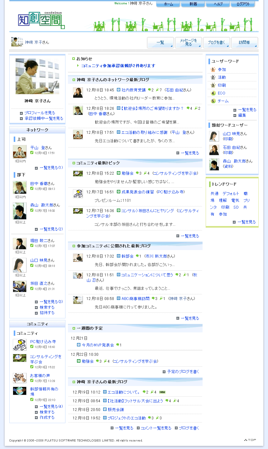268x449 pixels.
Task: Open 山口 映見 avatar in similar users
Action: click(x=214, y=136)
